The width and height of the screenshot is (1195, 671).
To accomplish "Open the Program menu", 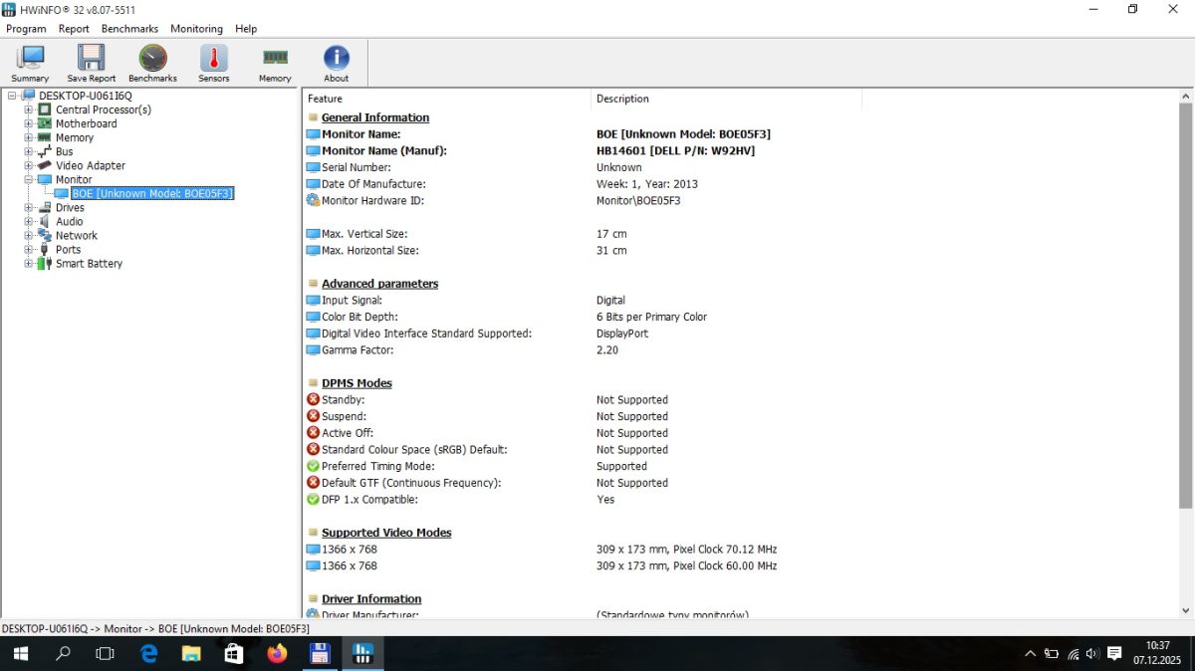I will [x=26, y=29].
